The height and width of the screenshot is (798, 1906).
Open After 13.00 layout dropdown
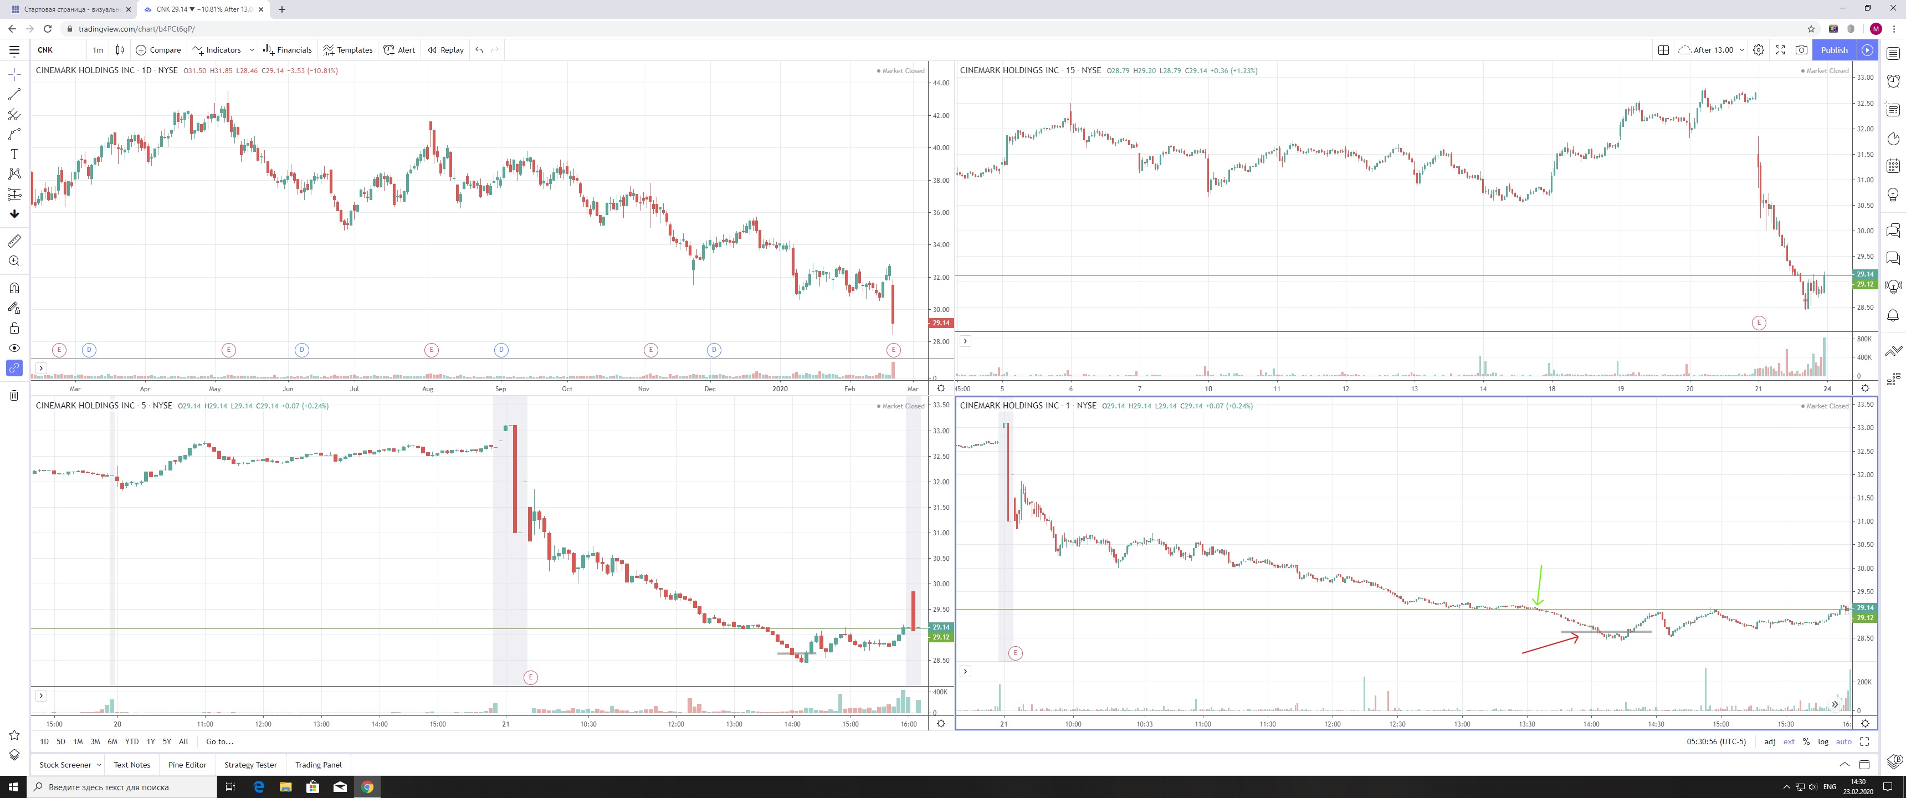1742,49
